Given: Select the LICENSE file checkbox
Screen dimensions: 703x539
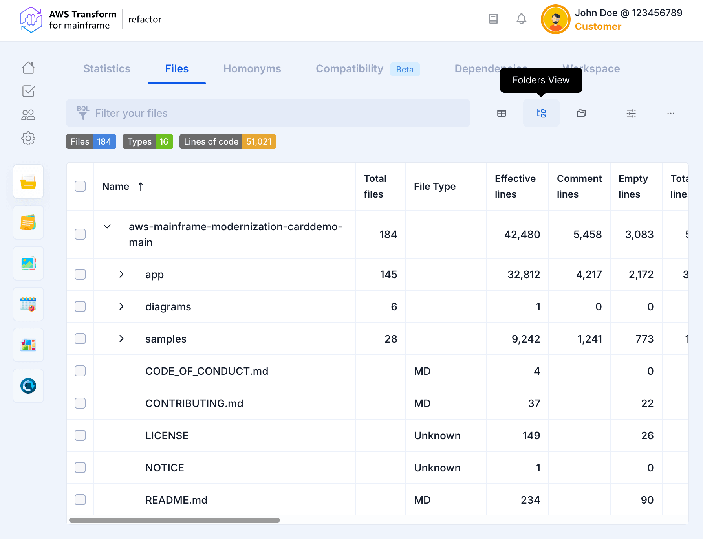Looking at the screenshot, I should click(x=80, y=435).
